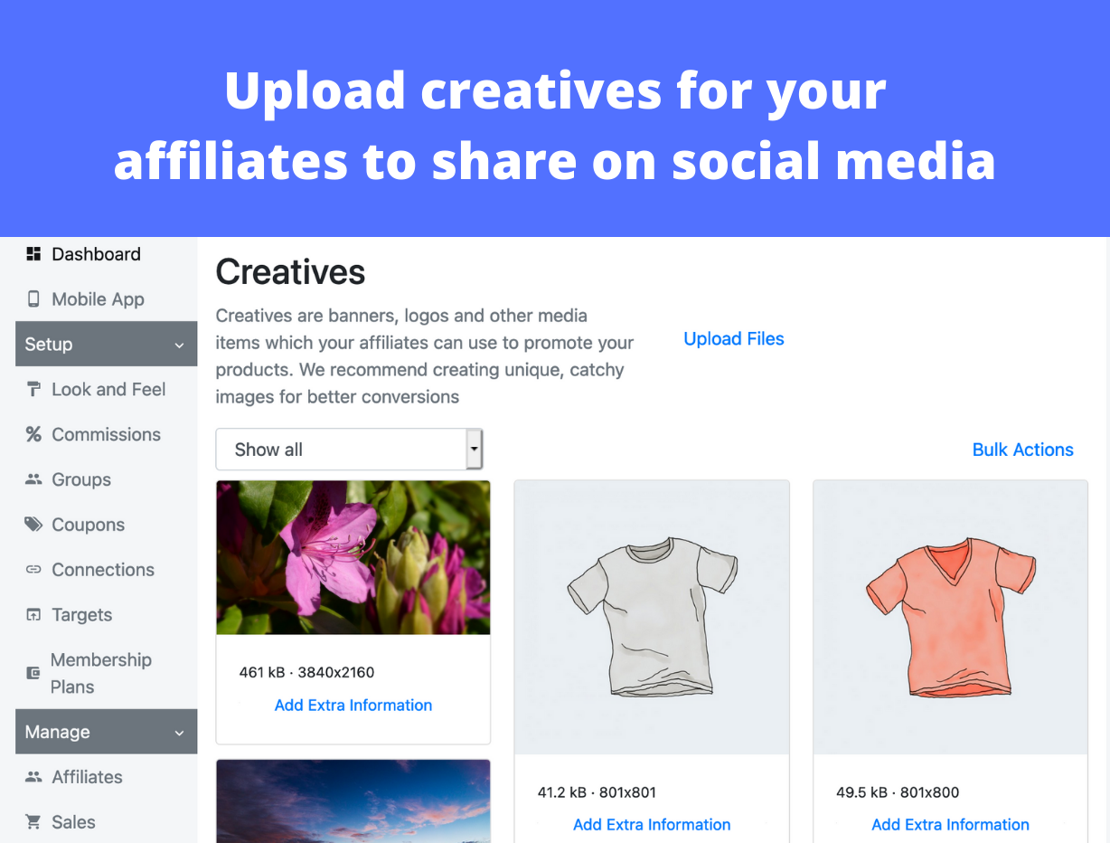Open the Show all filter dropdown
Screen dimensions: 1110x843
pyautogui.click(x=349, y=450)
